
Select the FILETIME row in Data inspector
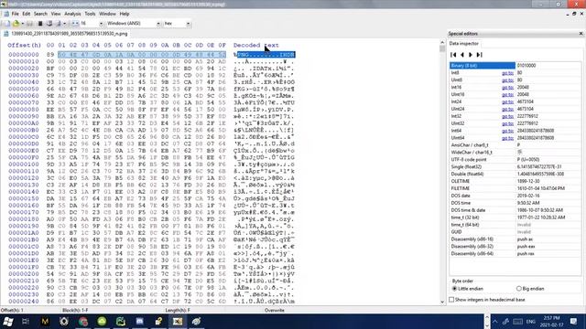(x=515, y=188)
